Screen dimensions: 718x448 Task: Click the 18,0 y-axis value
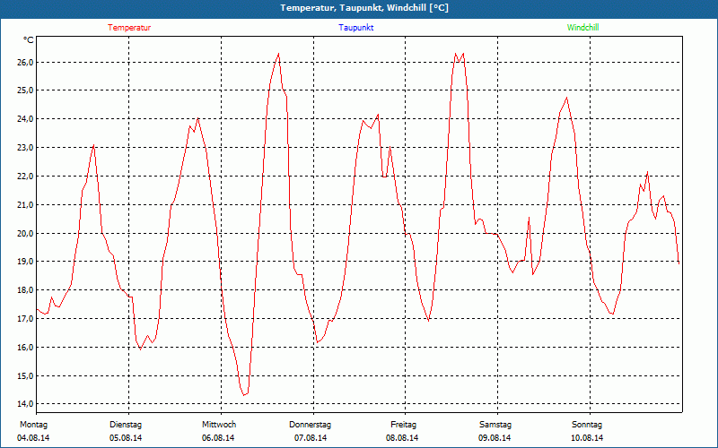click(x=27, y=290)
